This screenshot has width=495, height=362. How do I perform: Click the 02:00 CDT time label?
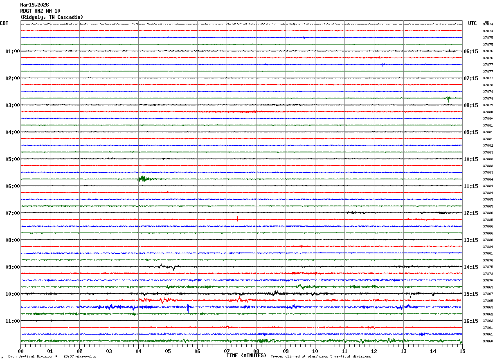tap(12, 78)
